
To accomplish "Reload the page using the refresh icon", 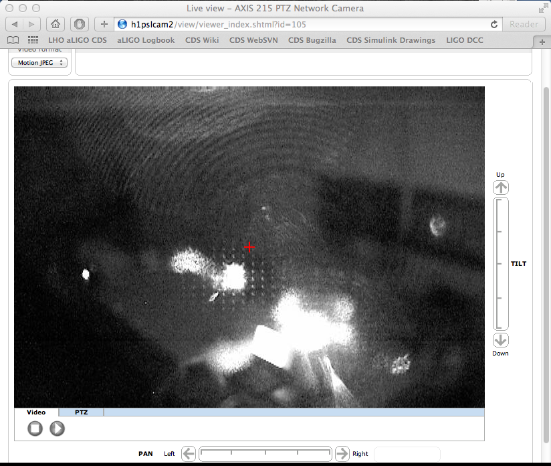I will (x=493, y=24).
